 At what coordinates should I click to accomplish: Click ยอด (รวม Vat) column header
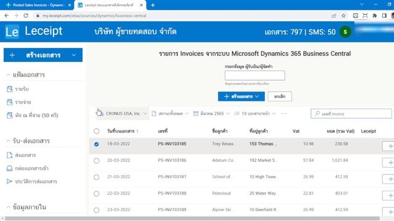(340, 131)
